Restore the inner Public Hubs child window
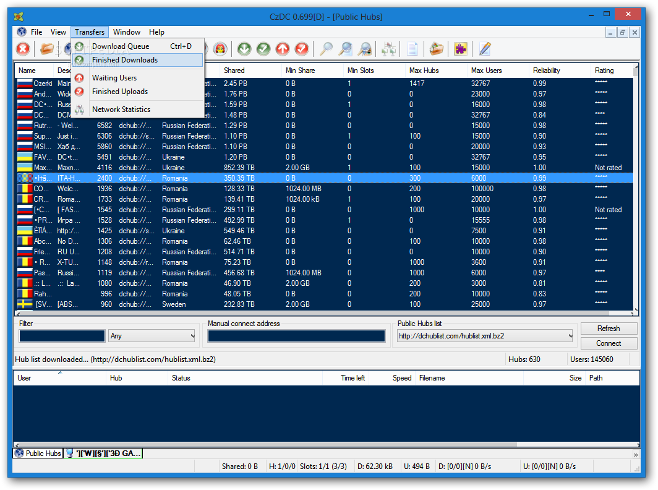The width and height of the screenshot is (658, 490). coord(623,32)
